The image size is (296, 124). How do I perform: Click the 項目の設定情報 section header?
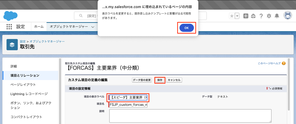click(x=80, y=88)
